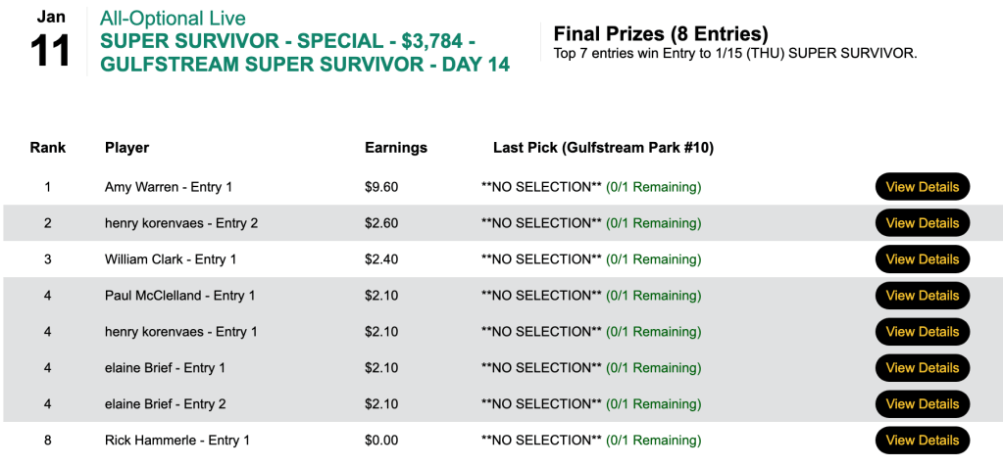Click Rick Hammerle's $0.00 earnings value
Viewport: 1003px width, 467px height.
(381, 441)
